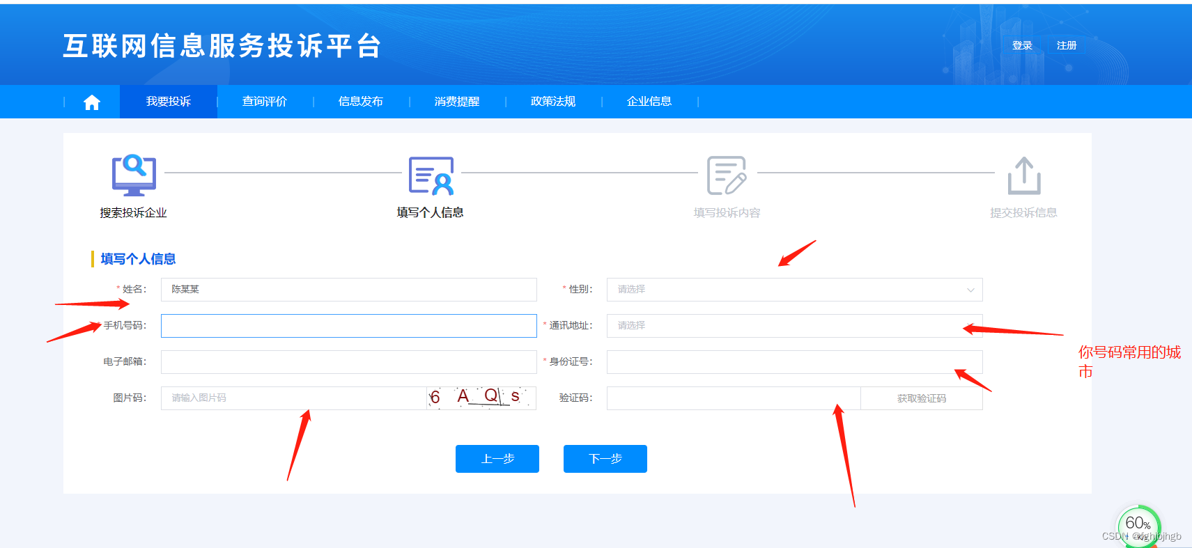Open the 政策法规 tab
The width and height of the screenshot is (1192, 548).
(x=553, y=102)
